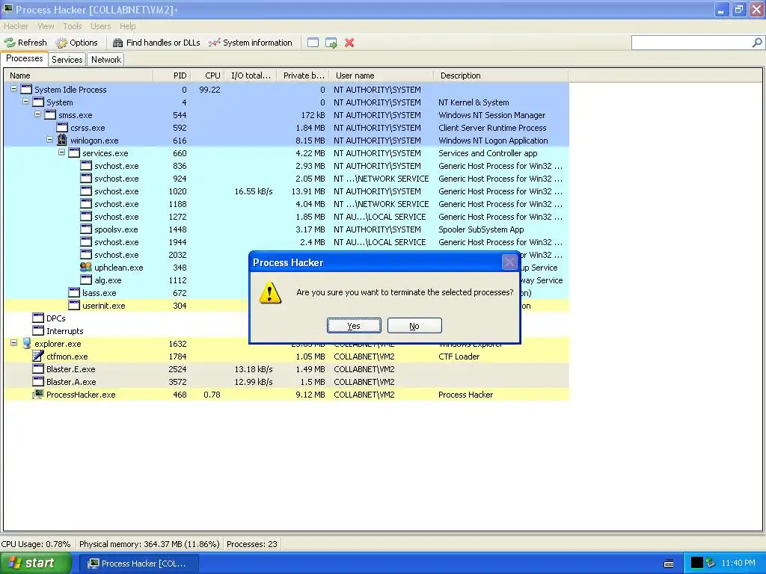This screenshot has width=766, height=574.
Task: Click the red X terminate toolbar icon
Action: [x=349, y=43]
